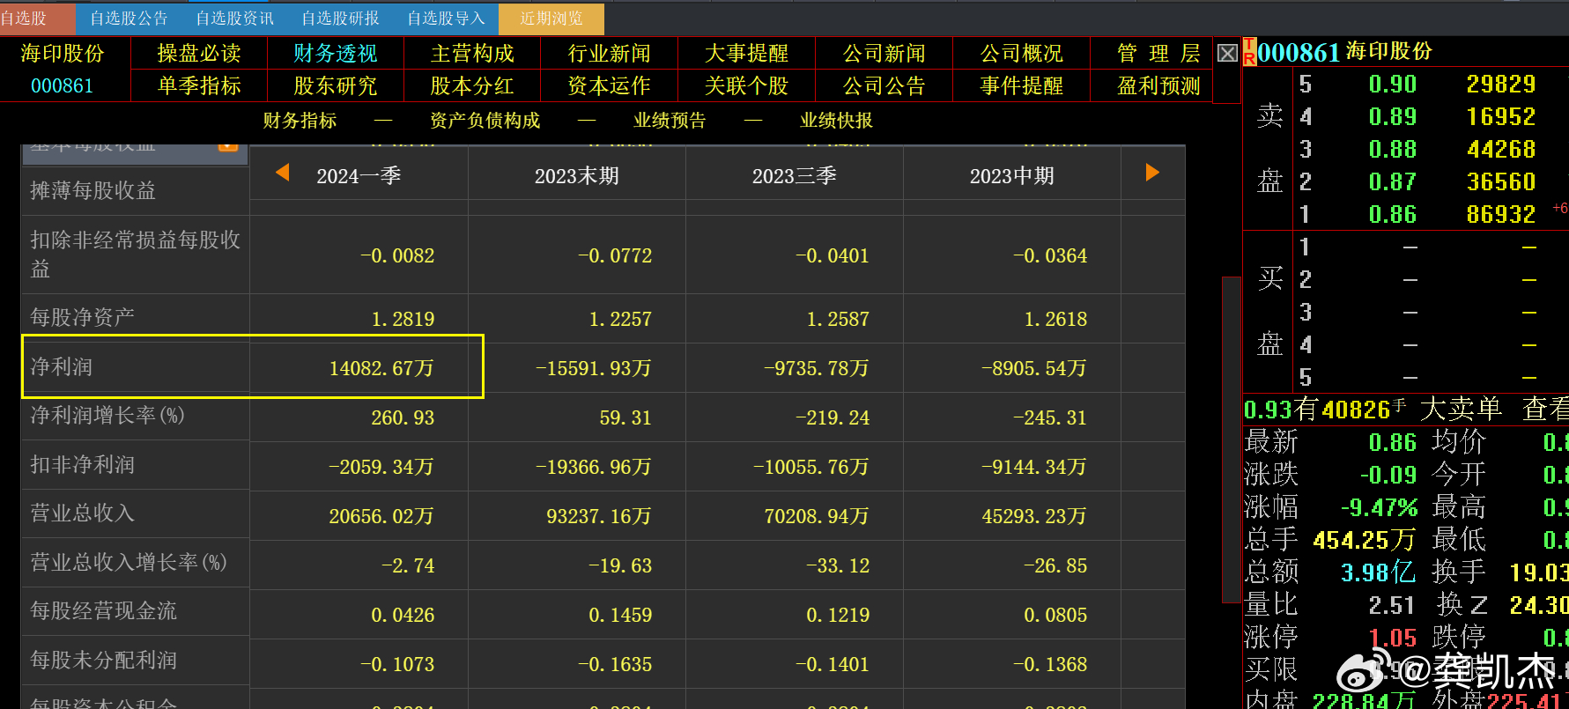The width and height of the screenshot is (1569, 709).
Task: Select the 净利润增长率(%) row label
Action: (x=107, y=416)
